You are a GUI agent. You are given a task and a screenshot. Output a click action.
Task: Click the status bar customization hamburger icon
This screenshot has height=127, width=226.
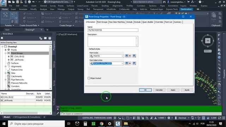[x=224, y=118]
